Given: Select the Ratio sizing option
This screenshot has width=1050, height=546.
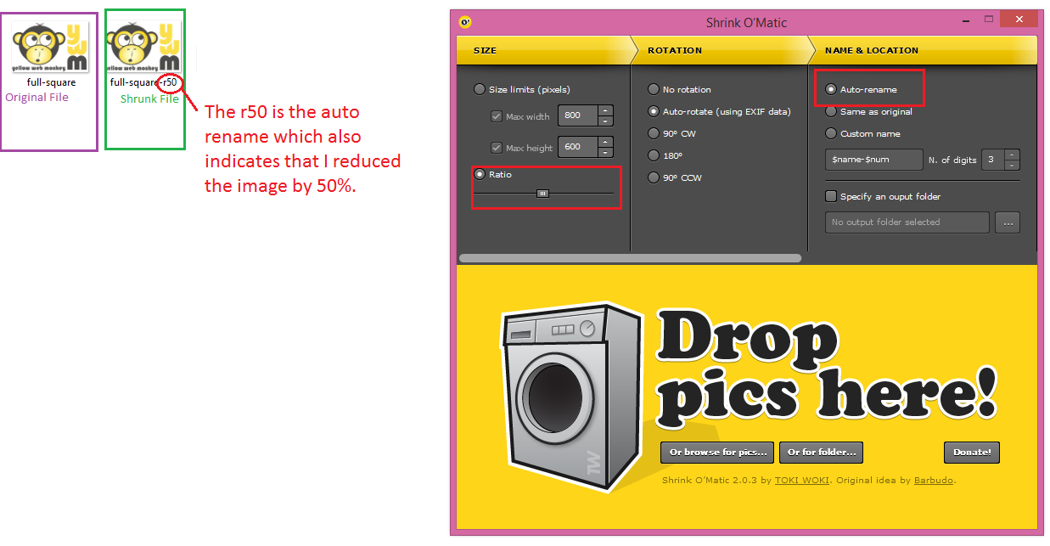Looking at the screenshot, I should point(480,174).
